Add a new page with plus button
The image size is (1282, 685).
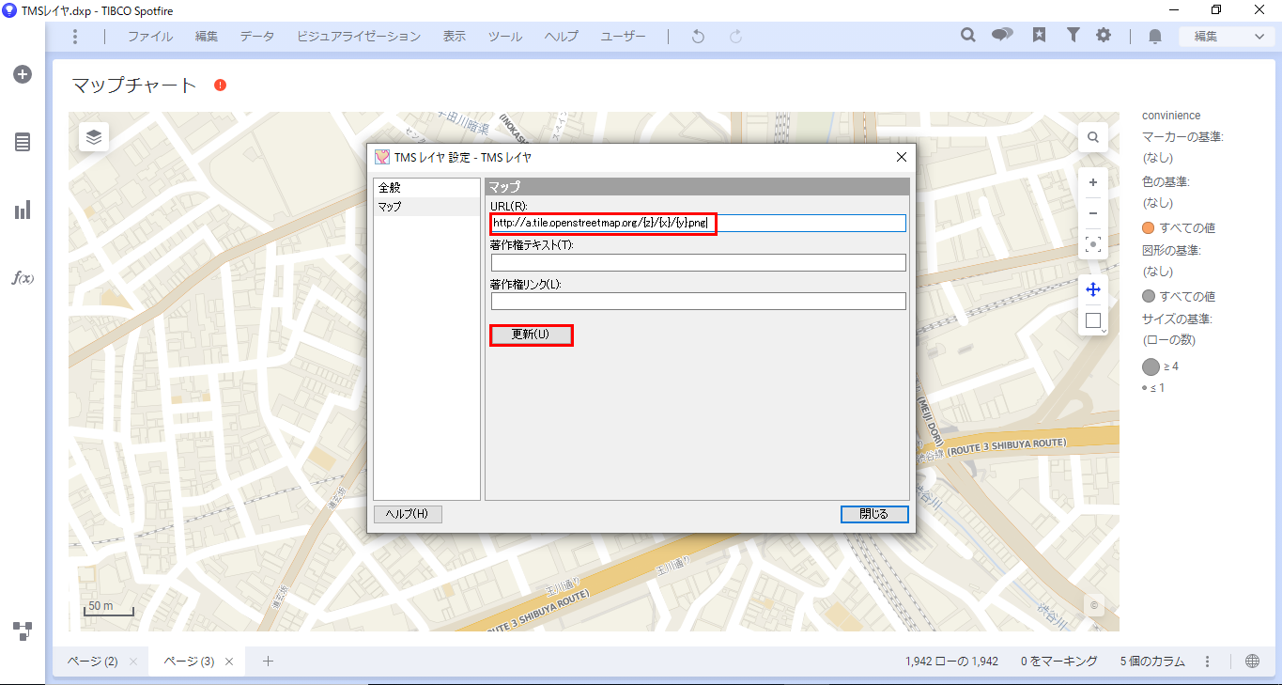[x=268, y=662]
